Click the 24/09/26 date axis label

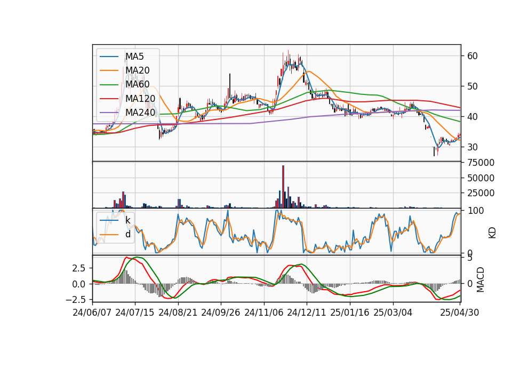click(x=221, y=313)
